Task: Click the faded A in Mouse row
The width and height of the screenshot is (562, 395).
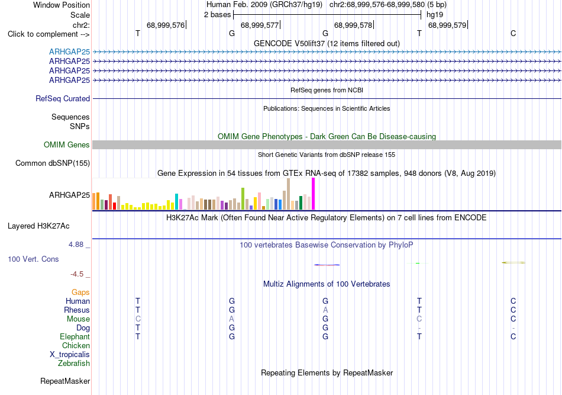Action: 231,319
